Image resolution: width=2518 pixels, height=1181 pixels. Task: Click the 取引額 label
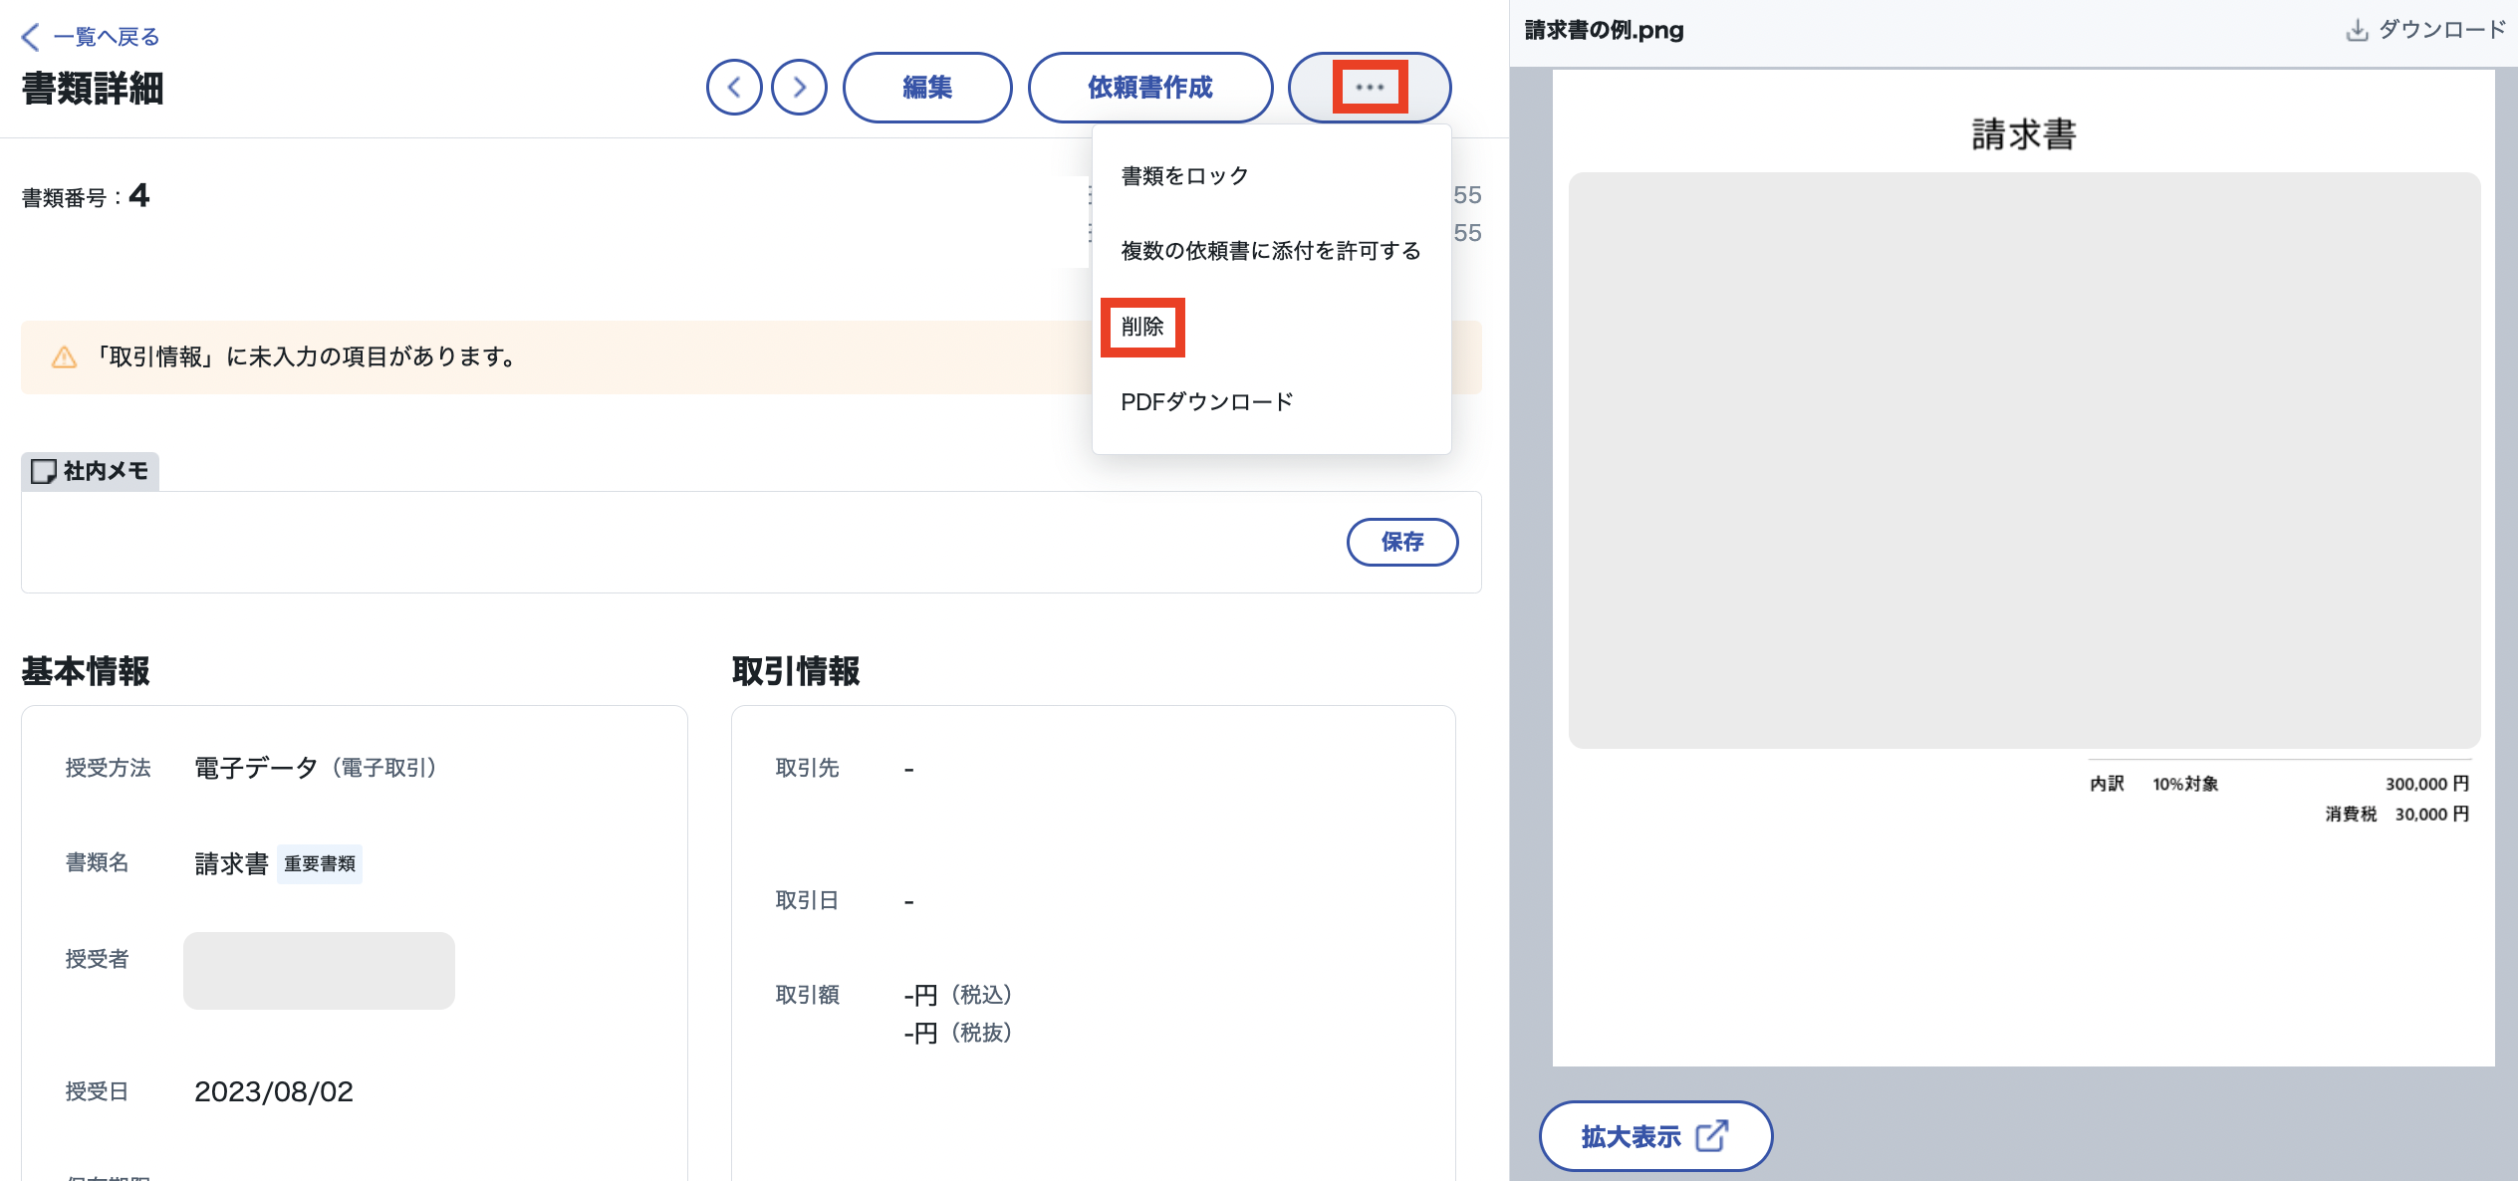coord(807,995)
